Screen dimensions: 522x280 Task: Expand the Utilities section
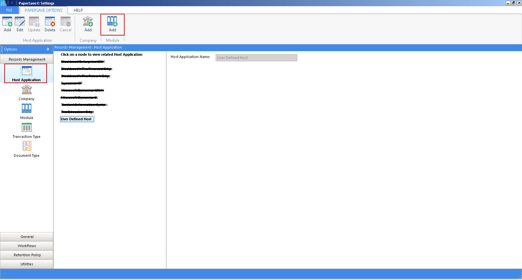point(27,264)
